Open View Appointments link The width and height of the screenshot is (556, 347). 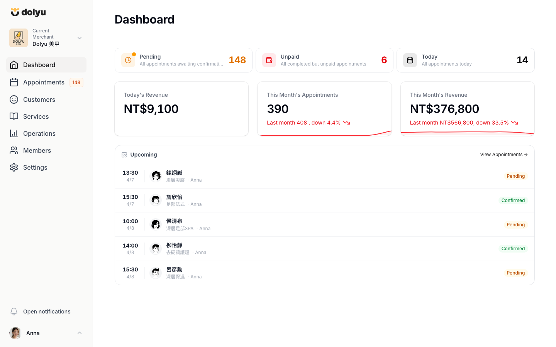(x=503, y=154)
